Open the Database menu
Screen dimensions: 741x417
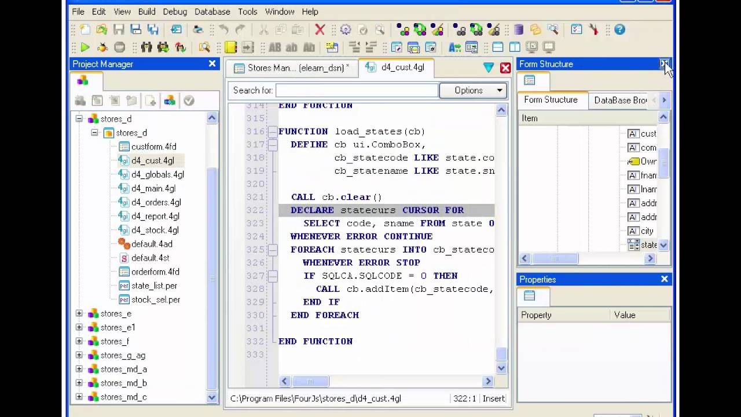(212, 12)
